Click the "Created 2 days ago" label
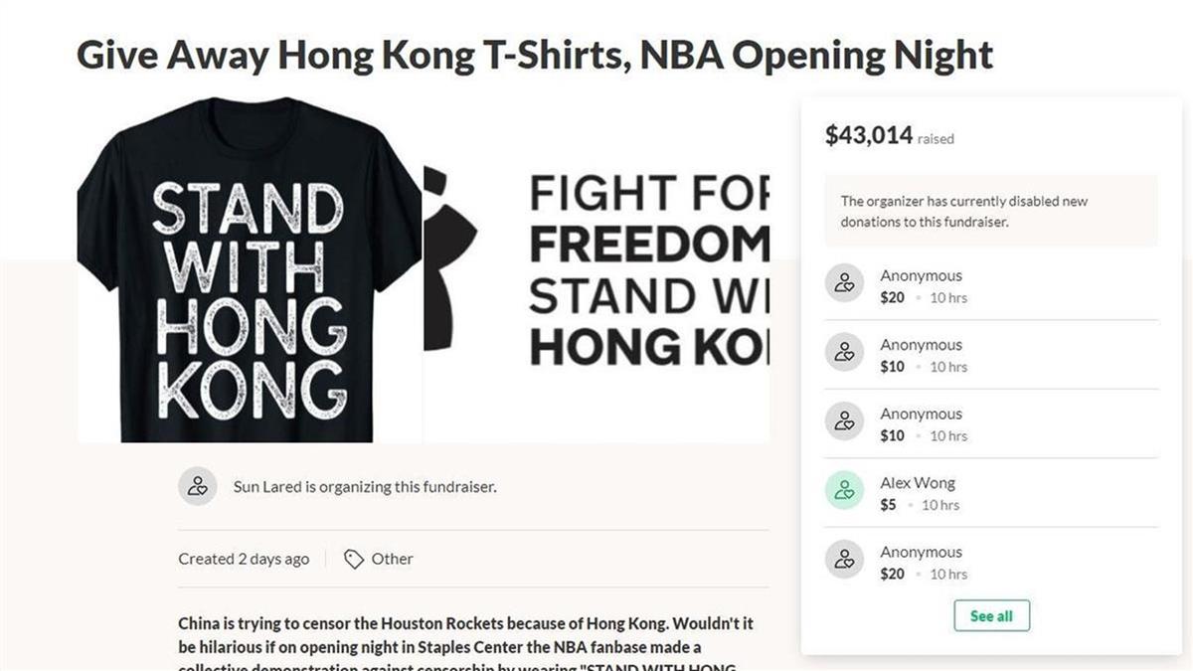 (x=244, y=559)
